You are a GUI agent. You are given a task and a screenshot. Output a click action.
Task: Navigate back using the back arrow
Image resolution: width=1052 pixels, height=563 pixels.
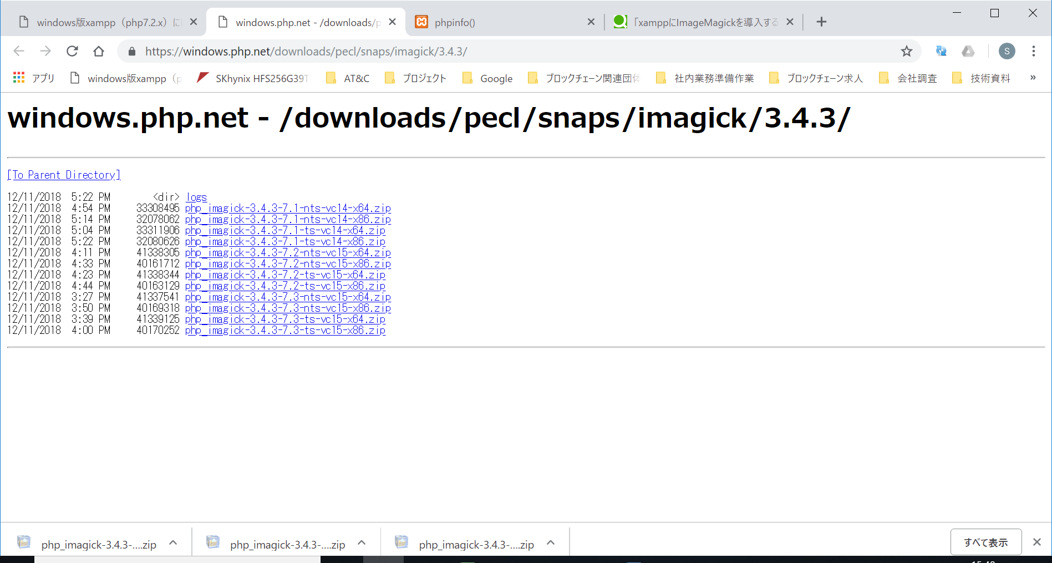click(x=18, y=51)
